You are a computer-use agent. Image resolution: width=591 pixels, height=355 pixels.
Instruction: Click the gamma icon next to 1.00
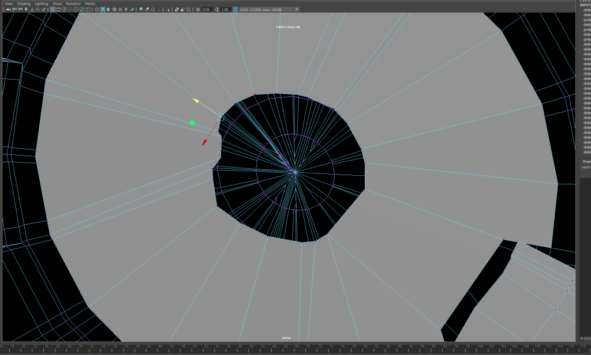coord(216,10)
